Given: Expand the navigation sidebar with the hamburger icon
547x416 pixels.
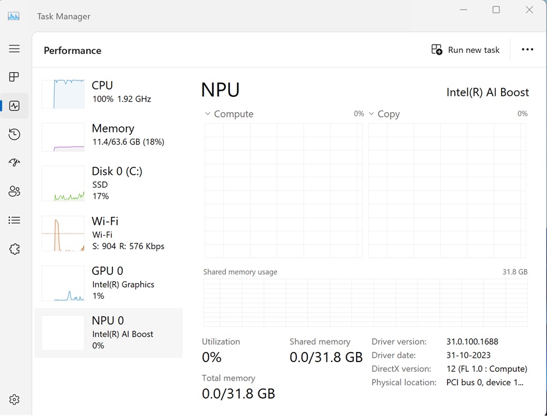Looking at the screenshot, I should point(15,49).
